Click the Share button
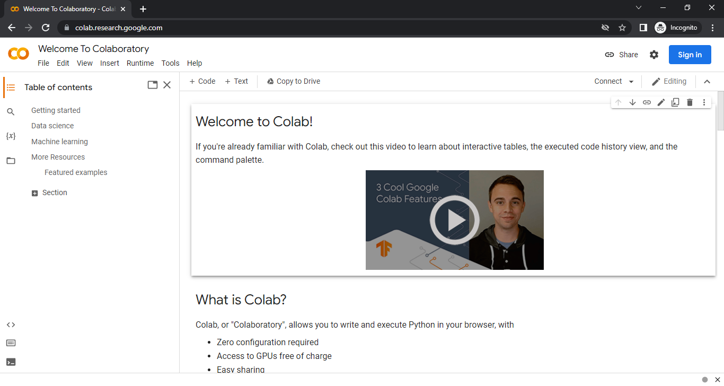 tap(622, 55)
